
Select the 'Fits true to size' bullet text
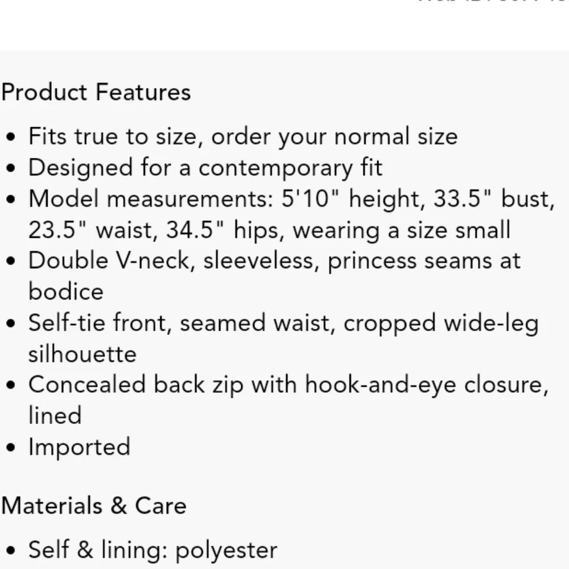113,137
